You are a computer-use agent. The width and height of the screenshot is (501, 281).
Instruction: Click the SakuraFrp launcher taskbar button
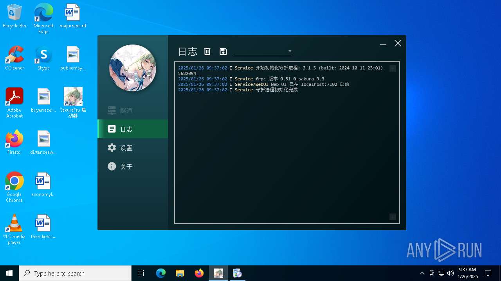tap(218, 273)
